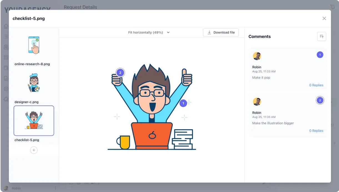This screenshot has height=192, width=339.
Task: Add a new file with the plus button
Action: 34,150
